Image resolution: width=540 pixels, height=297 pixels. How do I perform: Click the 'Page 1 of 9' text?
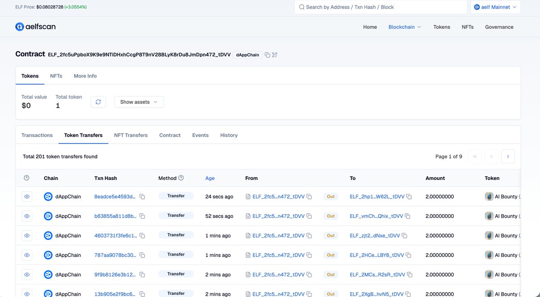click(x=449, y=157)
